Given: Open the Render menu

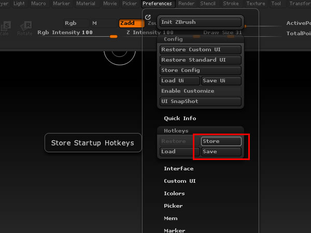Looking at the screenshot, I should point(186,4).
